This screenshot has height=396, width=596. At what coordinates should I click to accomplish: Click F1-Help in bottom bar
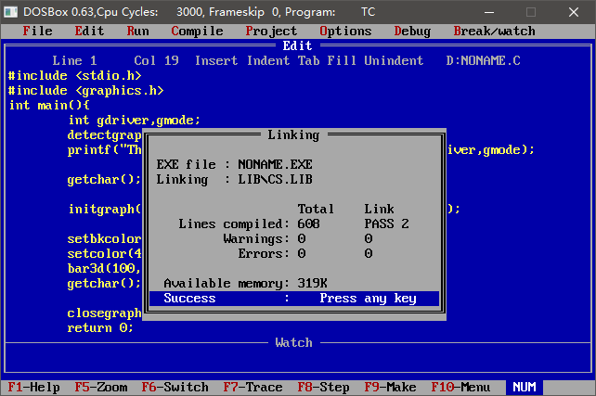click(x=33, y=387)
